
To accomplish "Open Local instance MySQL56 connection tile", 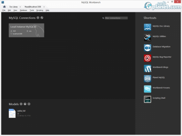I will (27, 30).
